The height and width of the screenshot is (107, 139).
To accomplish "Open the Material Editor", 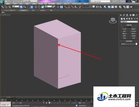I will tap(120, 7).
